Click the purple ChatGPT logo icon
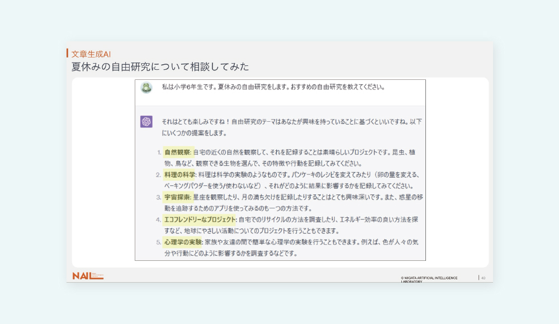The width and height of the screenshot is (559, 324). click(146, 121)
